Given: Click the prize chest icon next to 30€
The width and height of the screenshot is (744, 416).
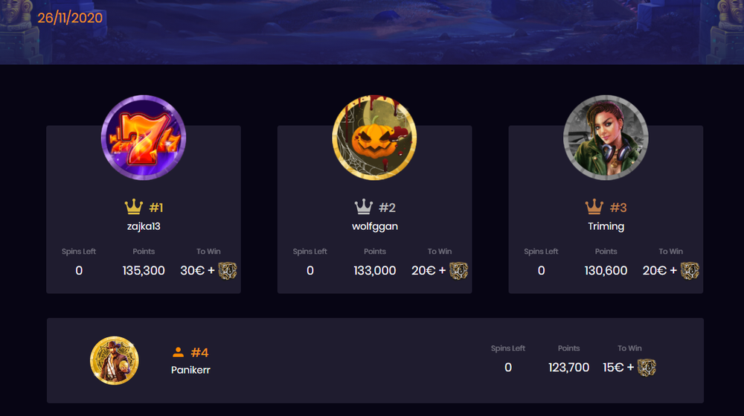Looking at the screenshot, I should tap(227, 271).
